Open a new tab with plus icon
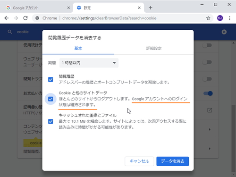The height and width of the screenshot is (177, 236). 151,8
